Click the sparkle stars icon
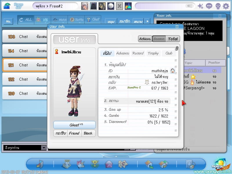This screenshot has height=174, width=232. (x=200, y=6)
